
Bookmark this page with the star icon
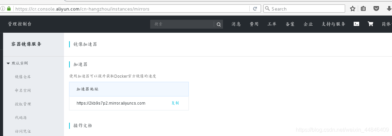point(353,9)
